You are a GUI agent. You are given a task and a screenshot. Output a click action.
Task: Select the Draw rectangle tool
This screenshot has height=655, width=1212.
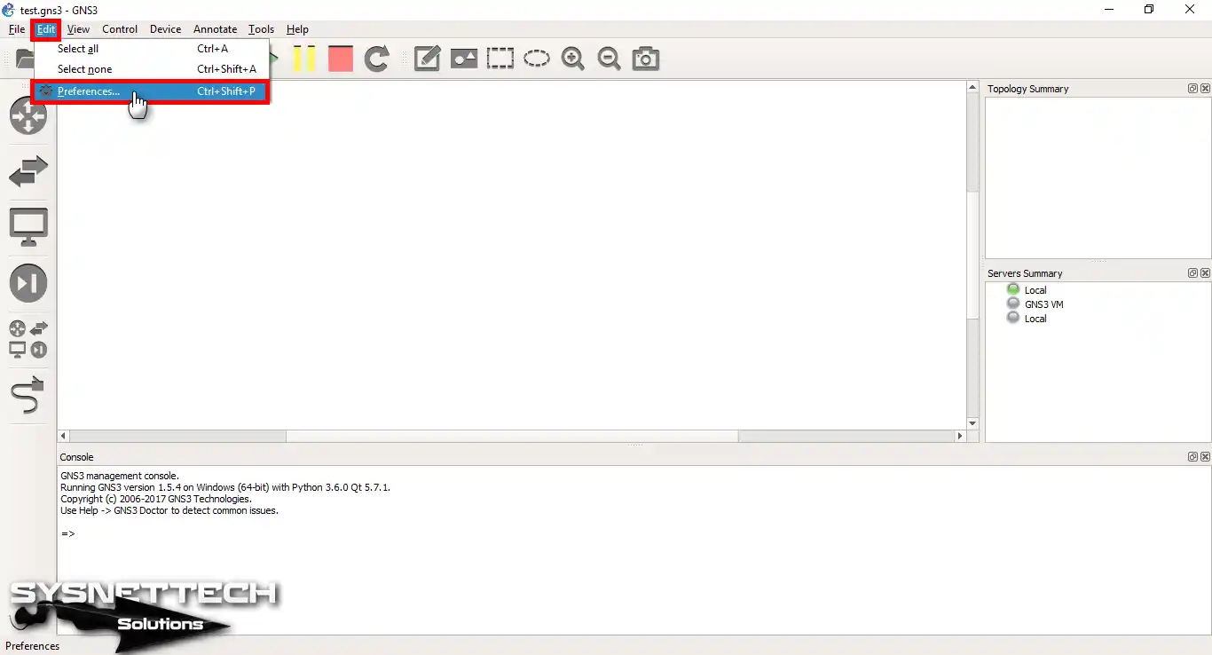pos(500,59)
